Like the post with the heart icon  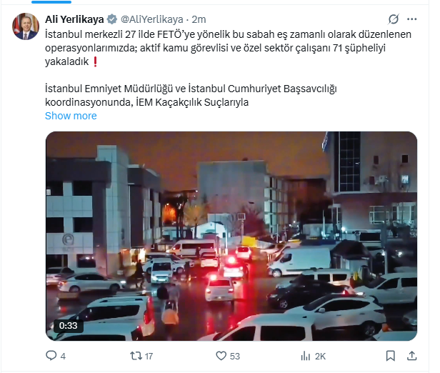point(221,356)
